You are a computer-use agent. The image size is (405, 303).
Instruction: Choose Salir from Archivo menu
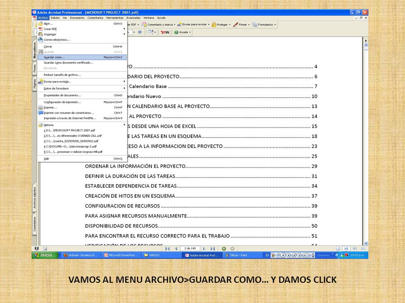click(82, 159)
